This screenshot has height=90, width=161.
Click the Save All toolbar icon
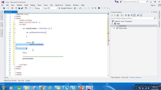22,8
